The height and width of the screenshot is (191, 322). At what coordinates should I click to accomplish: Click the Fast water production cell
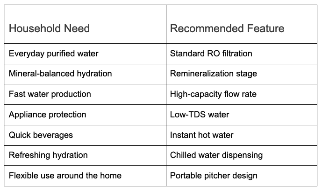86,95
